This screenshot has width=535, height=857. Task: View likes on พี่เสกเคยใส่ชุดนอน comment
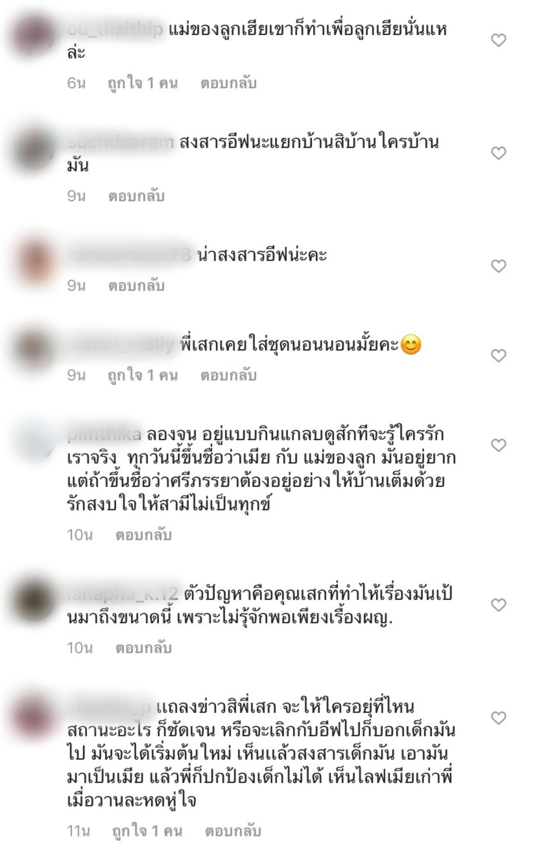[143, 375]
